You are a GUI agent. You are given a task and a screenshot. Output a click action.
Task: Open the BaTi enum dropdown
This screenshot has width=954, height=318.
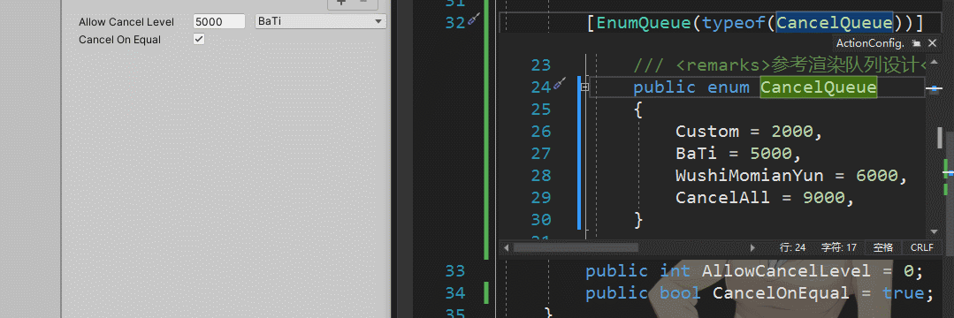321,21
